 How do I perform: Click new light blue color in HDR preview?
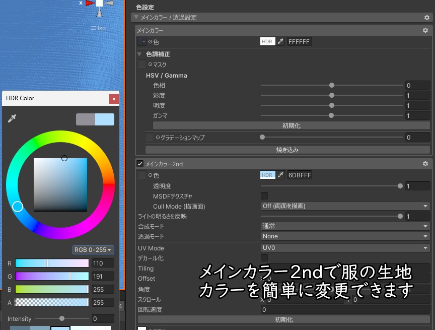[x=105, y=119]
